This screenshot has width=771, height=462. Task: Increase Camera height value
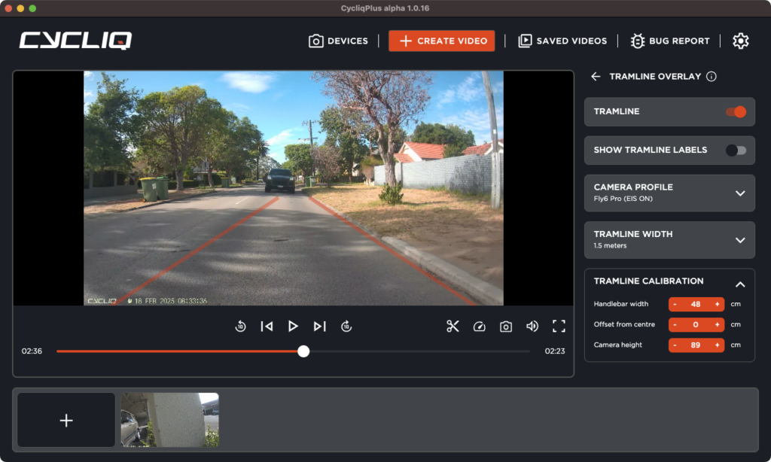click(x=717, y=345)
